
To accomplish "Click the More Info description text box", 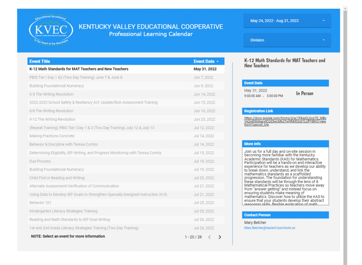I will (285, 176).
